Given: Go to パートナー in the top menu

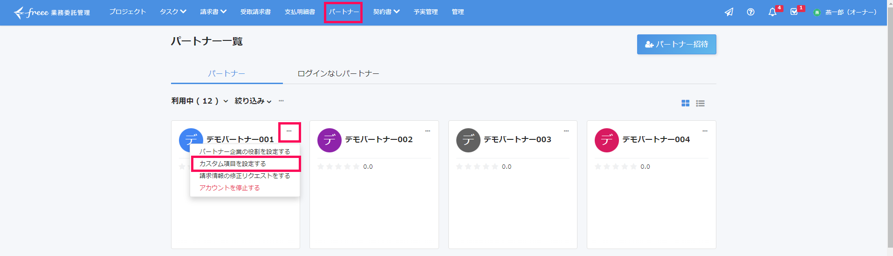Looking at the screenshot, I should point(343,12).
